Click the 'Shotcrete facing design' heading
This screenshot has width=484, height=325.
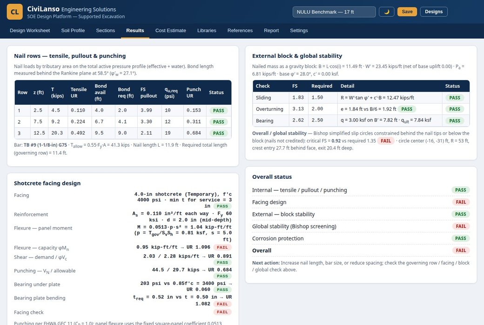click(x=47, y=183)
